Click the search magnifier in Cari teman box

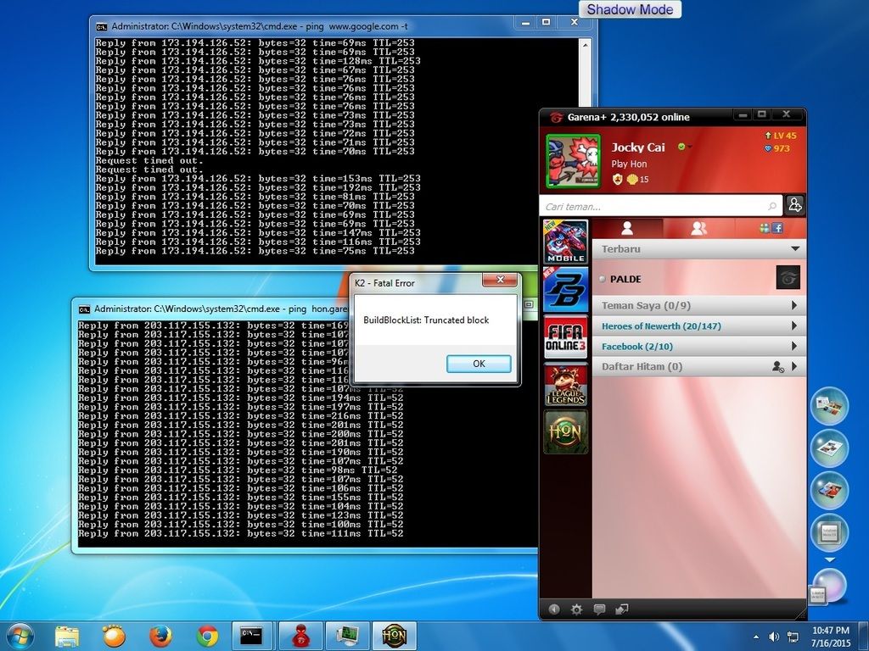tap(772, 207)
